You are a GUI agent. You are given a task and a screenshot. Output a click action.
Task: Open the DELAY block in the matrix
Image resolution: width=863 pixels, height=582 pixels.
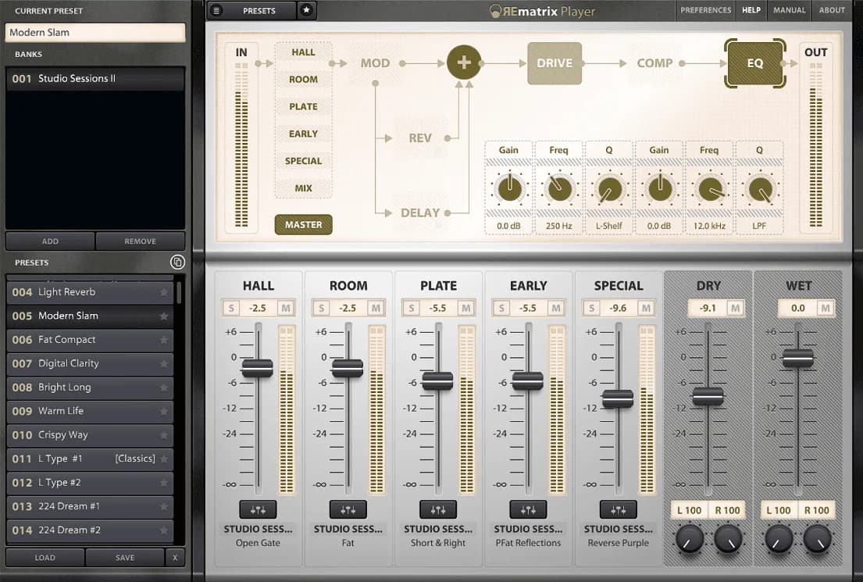[422, 212]
